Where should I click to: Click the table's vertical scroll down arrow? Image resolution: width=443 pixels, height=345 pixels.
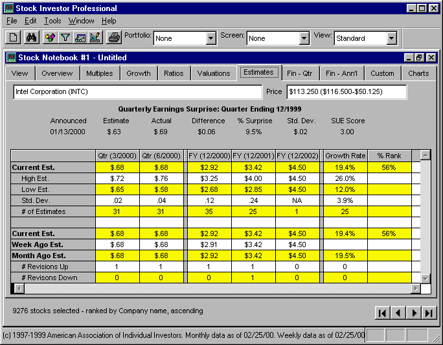(x=426, y=278)
